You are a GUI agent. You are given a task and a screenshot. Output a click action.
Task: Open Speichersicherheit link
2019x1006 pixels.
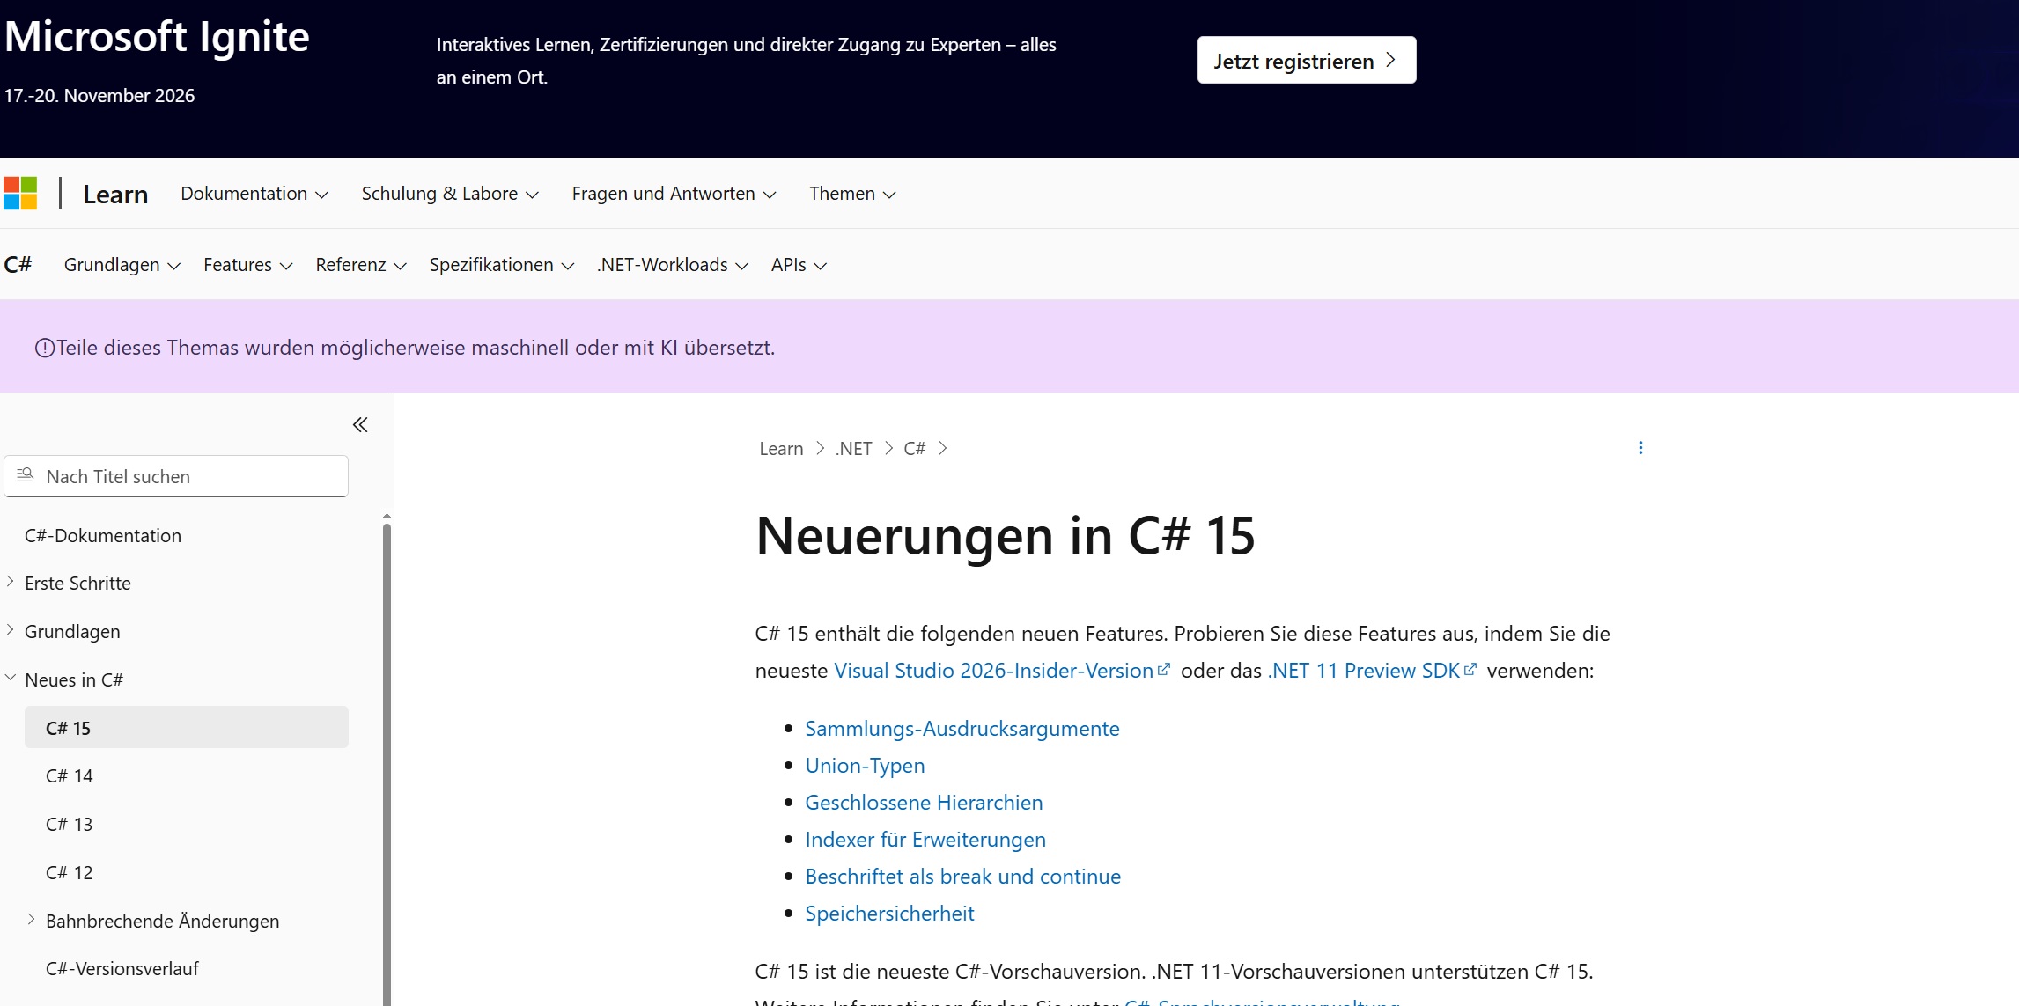click(x=889, y=914)
